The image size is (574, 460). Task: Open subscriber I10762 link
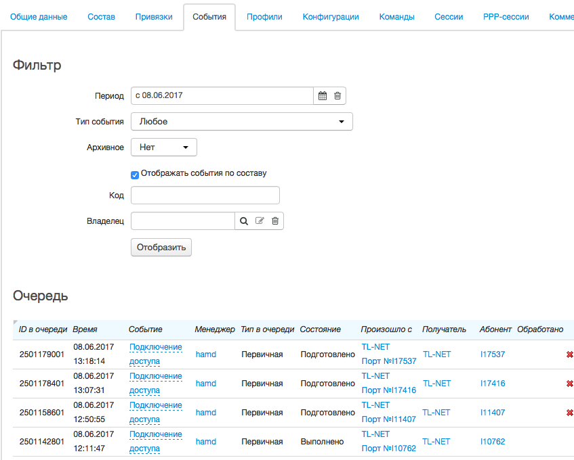493,441
